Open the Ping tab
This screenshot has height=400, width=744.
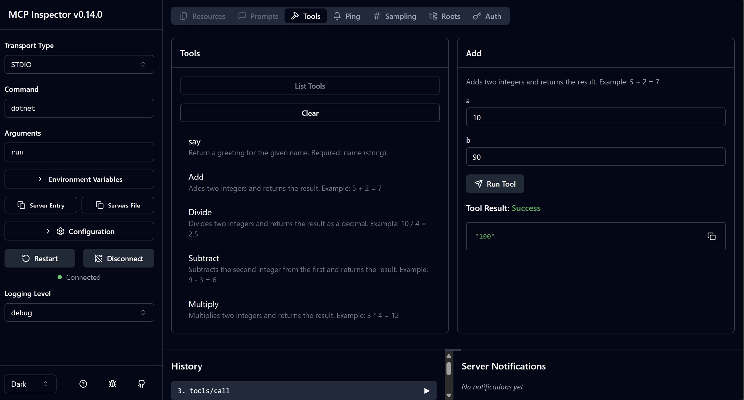347,16
